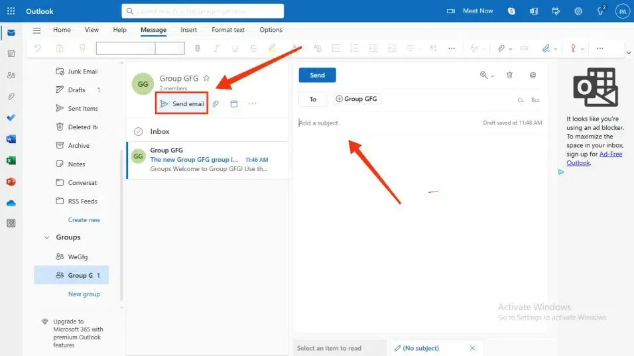Open the Calendar icon in left rail
The image size is (634, 356).
tap(11, 54)
